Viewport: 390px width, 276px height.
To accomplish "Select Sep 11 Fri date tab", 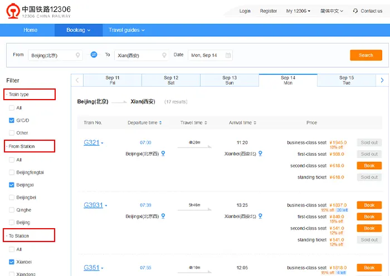I will coord(113,80).
